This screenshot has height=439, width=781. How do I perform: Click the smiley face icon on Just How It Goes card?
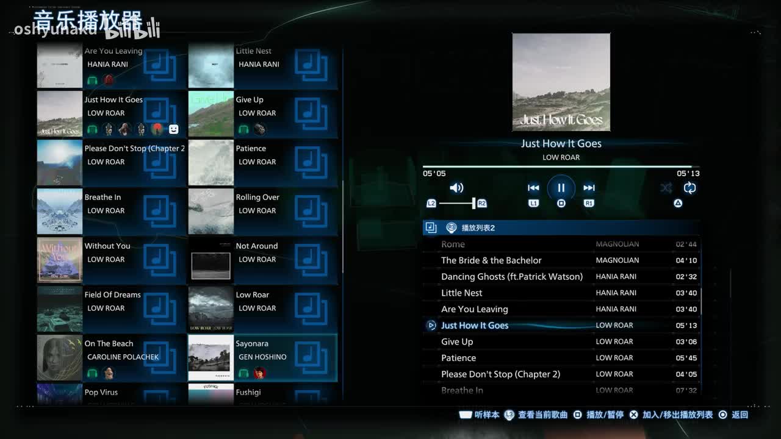pos(174,129)
